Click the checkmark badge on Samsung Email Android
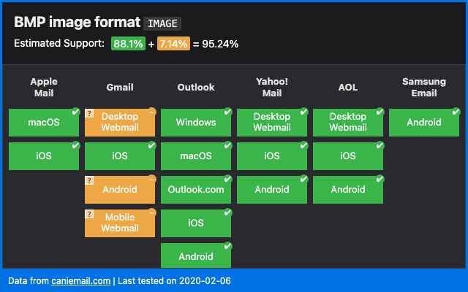This screenshot has width=468, height=292. (x=456, y=112)
